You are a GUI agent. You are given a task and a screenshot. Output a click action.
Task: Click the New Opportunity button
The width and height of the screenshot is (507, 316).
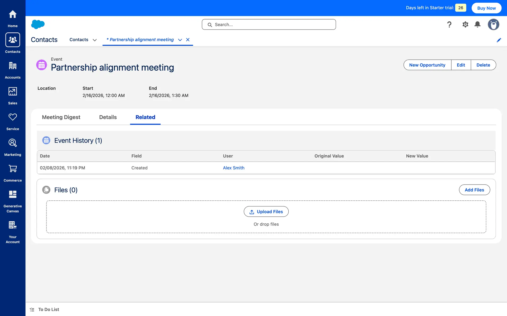click(427, 65)
